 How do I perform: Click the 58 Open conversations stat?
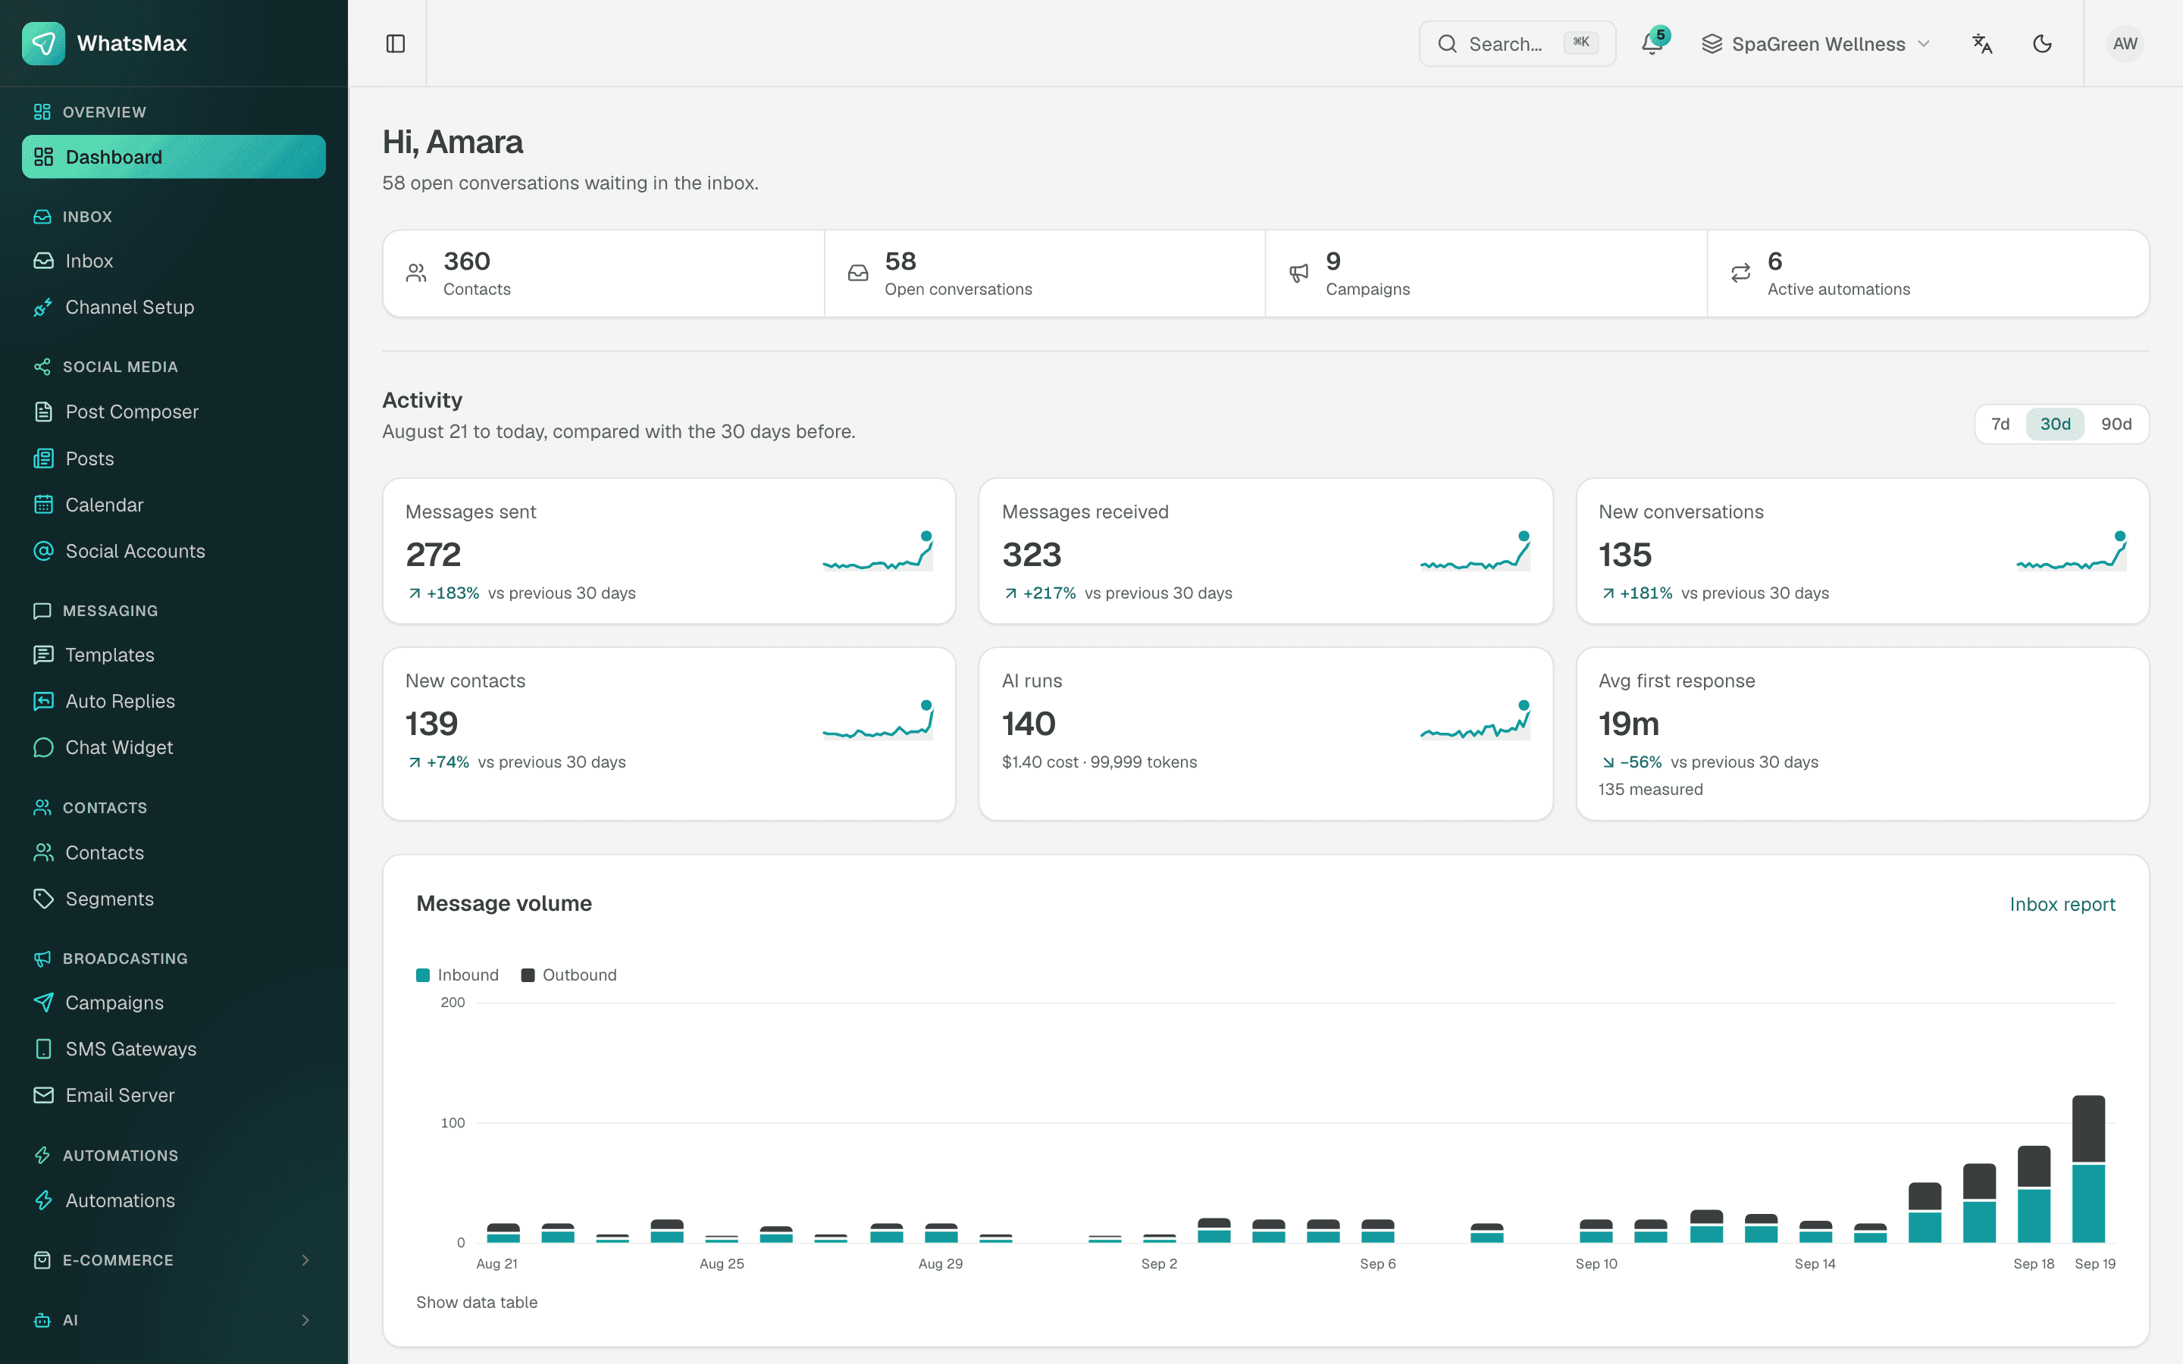coord(1045,274)
